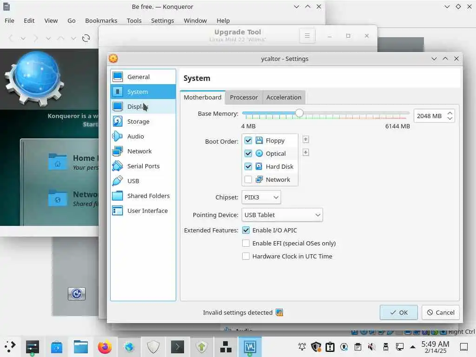The height and width of the screenshot is (357, 476).
Task: Expand the Konqueror back history dropdown arrow
Action: [x=23, y=39]
